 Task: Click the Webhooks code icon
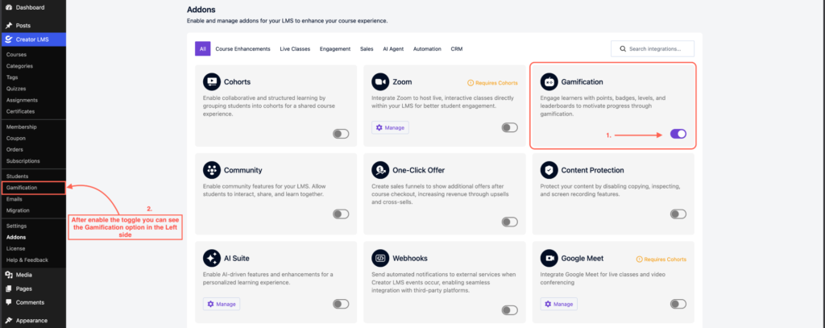click(380, 258)
